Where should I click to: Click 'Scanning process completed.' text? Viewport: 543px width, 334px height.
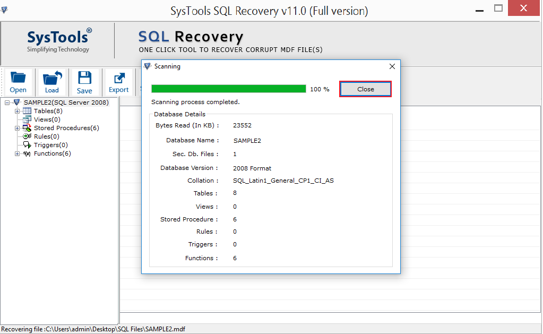195,102
